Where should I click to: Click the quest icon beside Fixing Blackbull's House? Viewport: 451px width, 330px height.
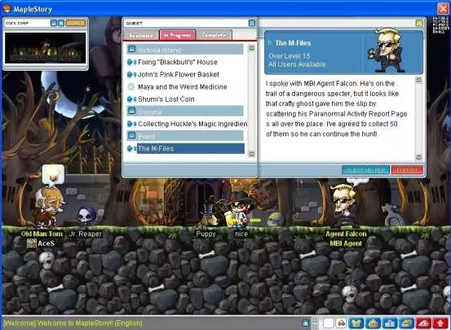131,62
